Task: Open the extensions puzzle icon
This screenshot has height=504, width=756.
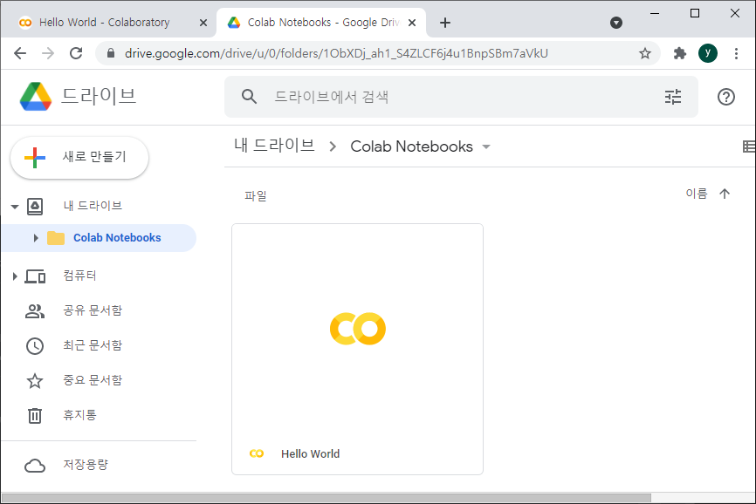Action: [x=680, y=53]
